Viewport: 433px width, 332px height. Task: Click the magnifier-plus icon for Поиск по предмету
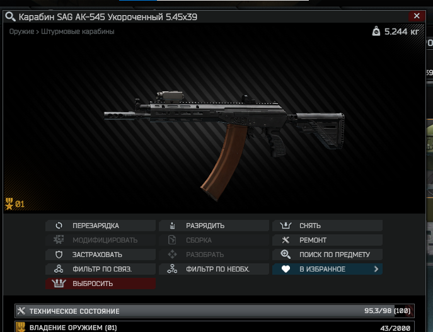(x=286, y=254)
